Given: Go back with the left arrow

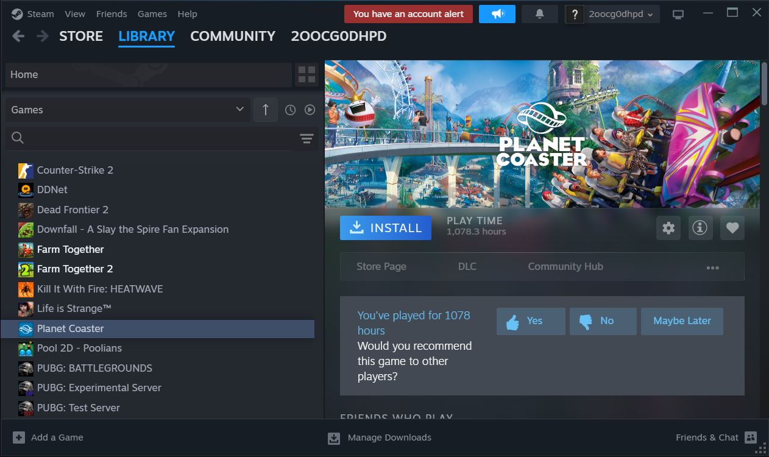Looking at the screenshot, I should (18, 36).
